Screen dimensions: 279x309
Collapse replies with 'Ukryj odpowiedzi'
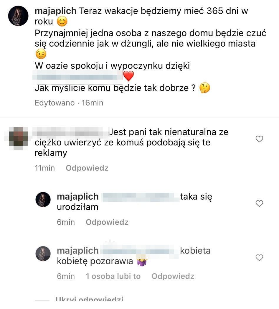click(x=89, y=299)
